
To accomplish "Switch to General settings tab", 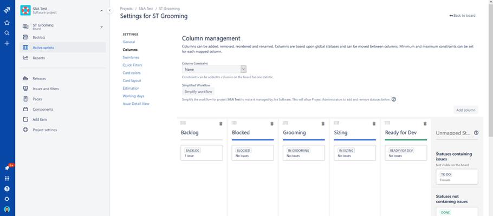I will [x=129, y=42].
